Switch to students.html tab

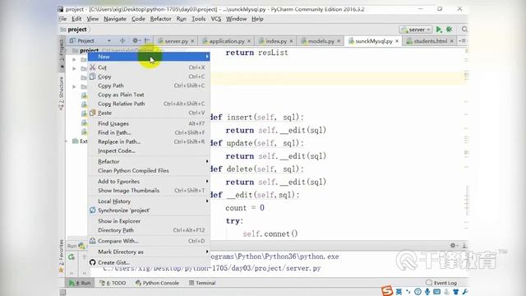(430, 41)
